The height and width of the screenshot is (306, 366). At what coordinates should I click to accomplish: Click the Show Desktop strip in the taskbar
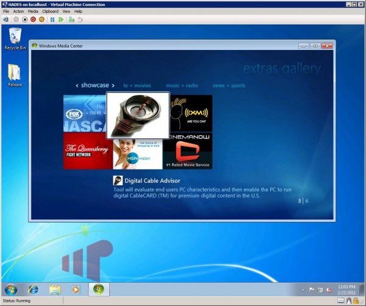(x=362, y=290)
